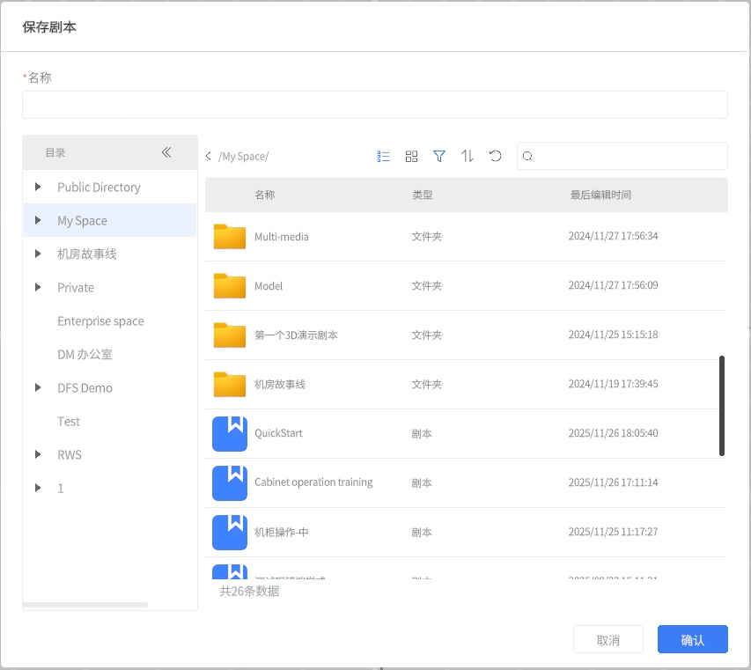Image resolution: width=751 pixels, height=670 pixels.
Task: Click the sort order icon
Action: [x=468, y=156]
